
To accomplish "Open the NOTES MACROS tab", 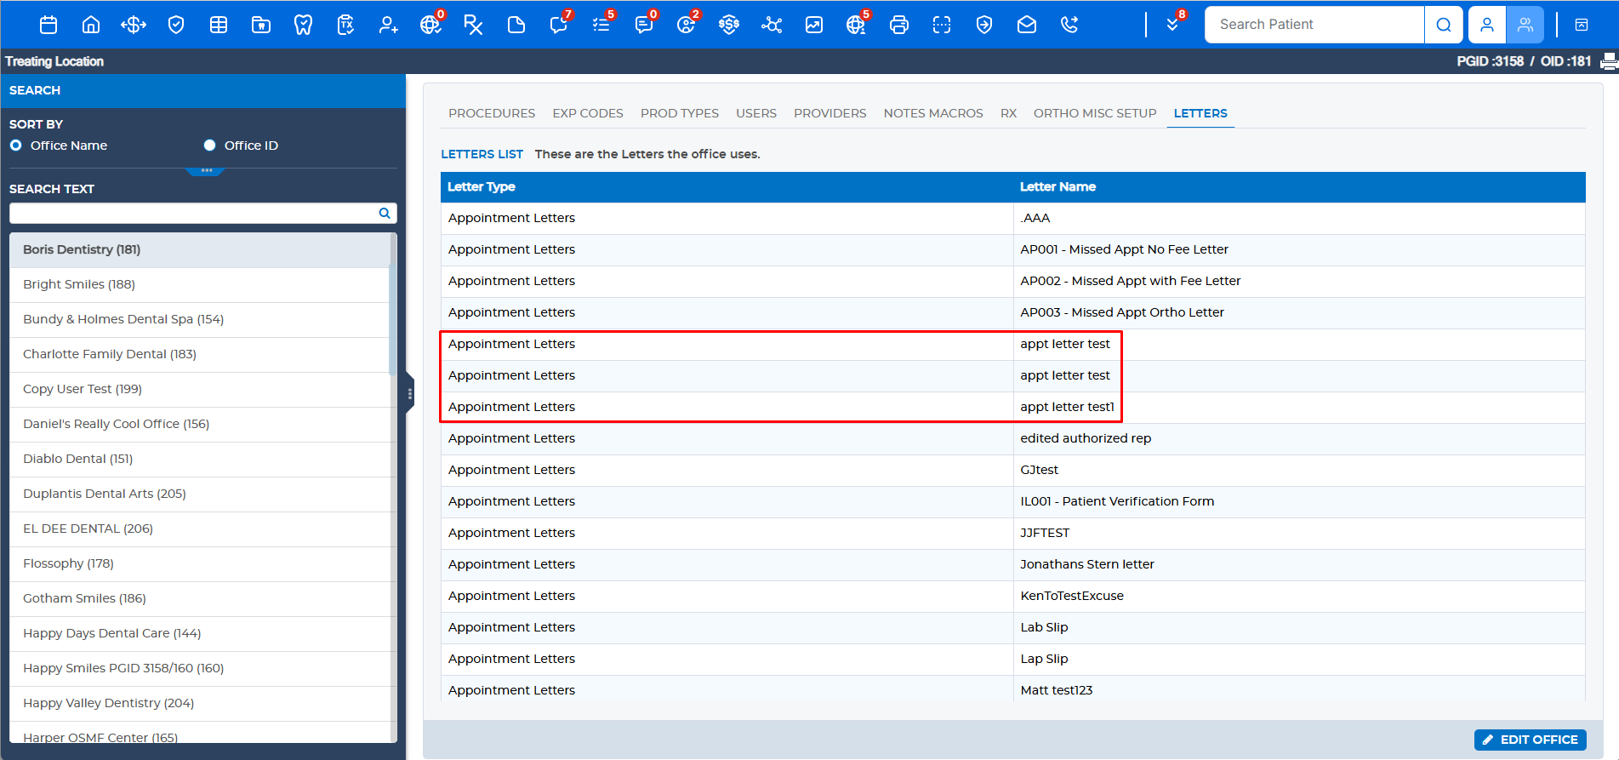I will [x=933, y=113].
